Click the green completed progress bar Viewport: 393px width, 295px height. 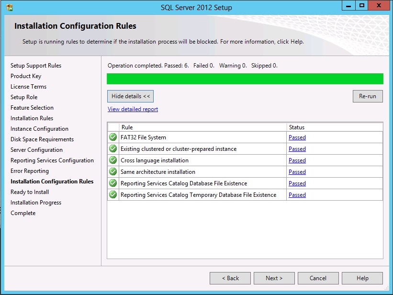(x=245, y=79)
